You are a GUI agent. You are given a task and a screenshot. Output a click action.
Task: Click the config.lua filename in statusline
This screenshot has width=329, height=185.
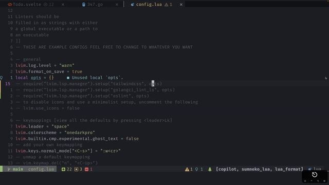pyautogui.click(x=41, y=169)
